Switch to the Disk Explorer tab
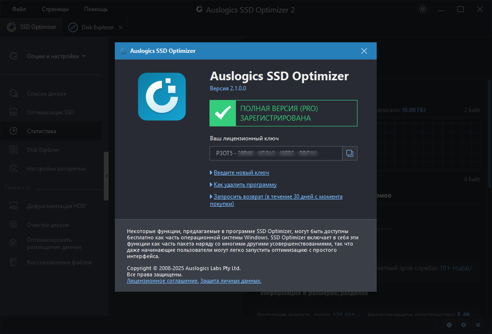The height and width of the screenshot is (334, 492). (x=91, y=27)
